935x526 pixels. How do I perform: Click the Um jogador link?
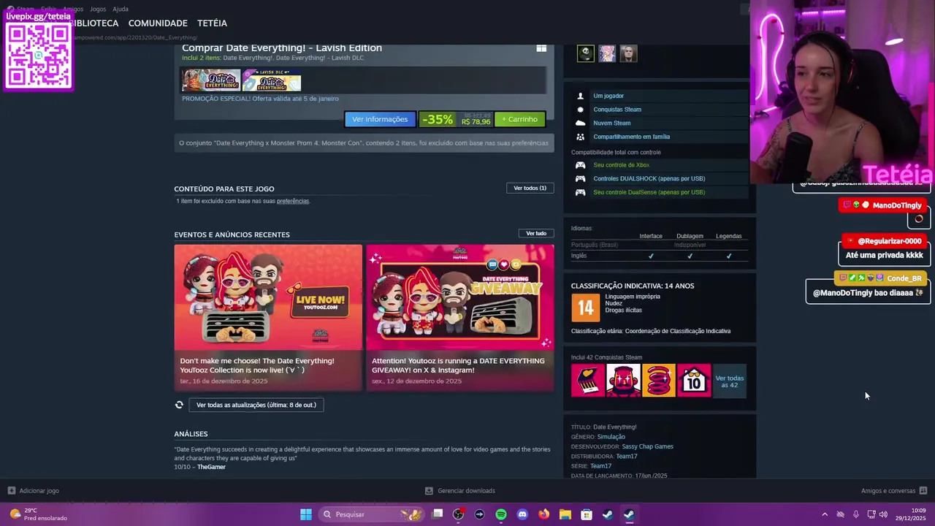(x=608, y=96)
